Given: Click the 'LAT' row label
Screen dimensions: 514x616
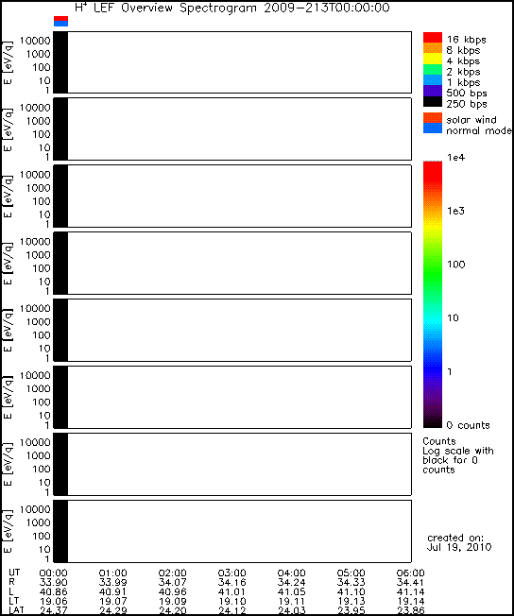Looking at the screenshot, I should (x=16, y=610).
